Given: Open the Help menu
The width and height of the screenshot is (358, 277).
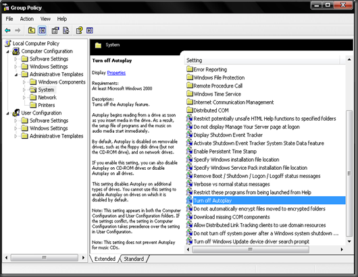Looking at the screenshot, I should [x=62, y=19].
